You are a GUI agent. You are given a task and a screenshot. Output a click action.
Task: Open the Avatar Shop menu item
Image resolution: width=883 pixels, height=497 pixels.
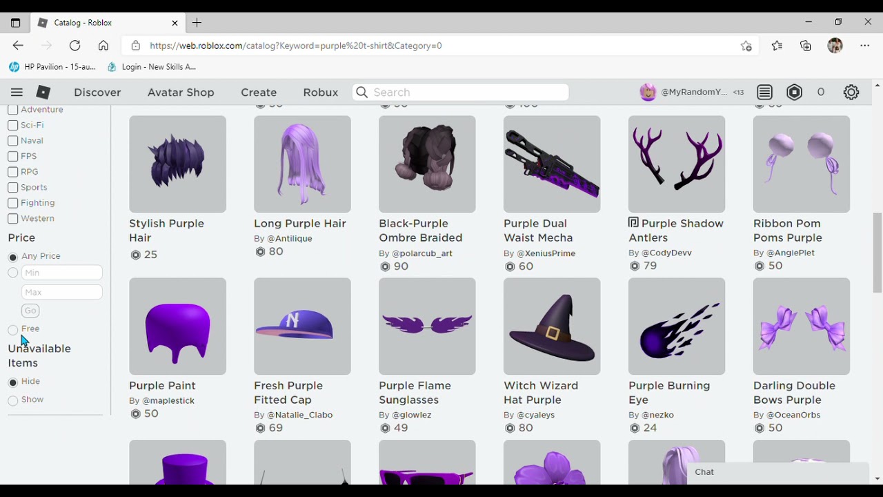click(181, 92)
